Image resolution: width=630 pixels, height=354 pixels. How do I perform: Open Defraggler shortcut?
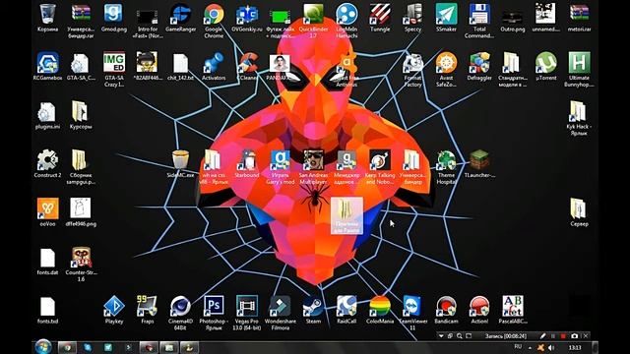(479, 66)
